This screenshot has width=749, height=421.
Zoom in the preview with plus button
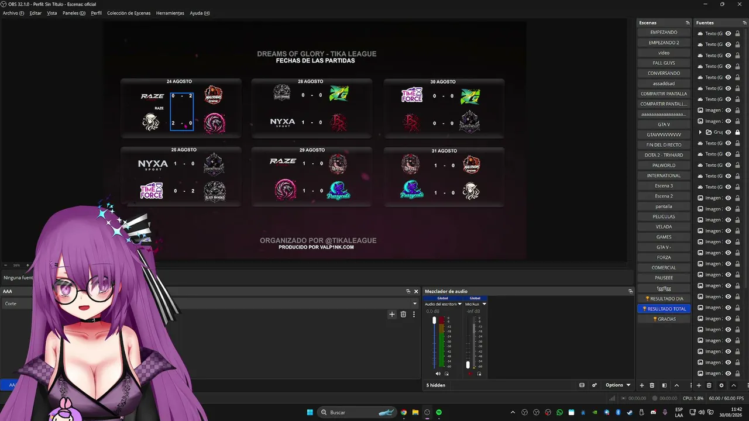pos(28,265)
